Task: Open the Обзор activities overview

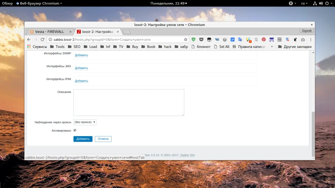Action: pos(7,3)
